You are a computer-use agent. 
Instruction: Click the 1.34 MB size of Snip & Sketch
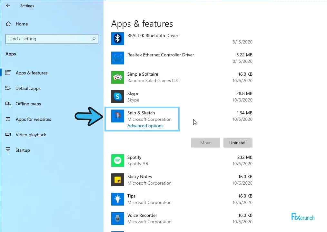click(244, 113)
